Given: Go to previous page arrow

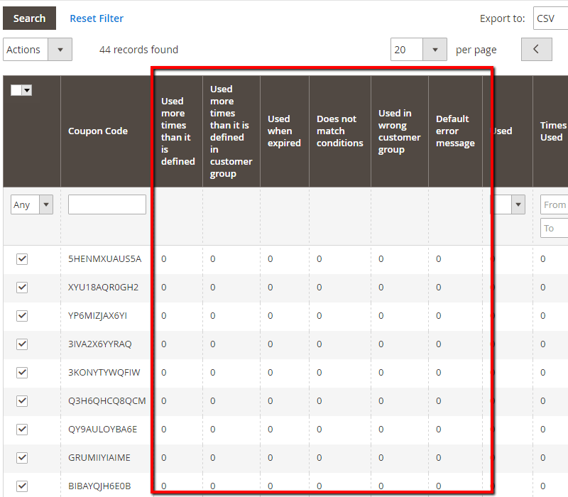Looking at the screenshot, I should [536, 50].
